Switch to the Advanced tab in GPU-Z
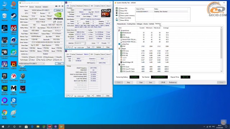230x129 pixels. tap(38, 7)
